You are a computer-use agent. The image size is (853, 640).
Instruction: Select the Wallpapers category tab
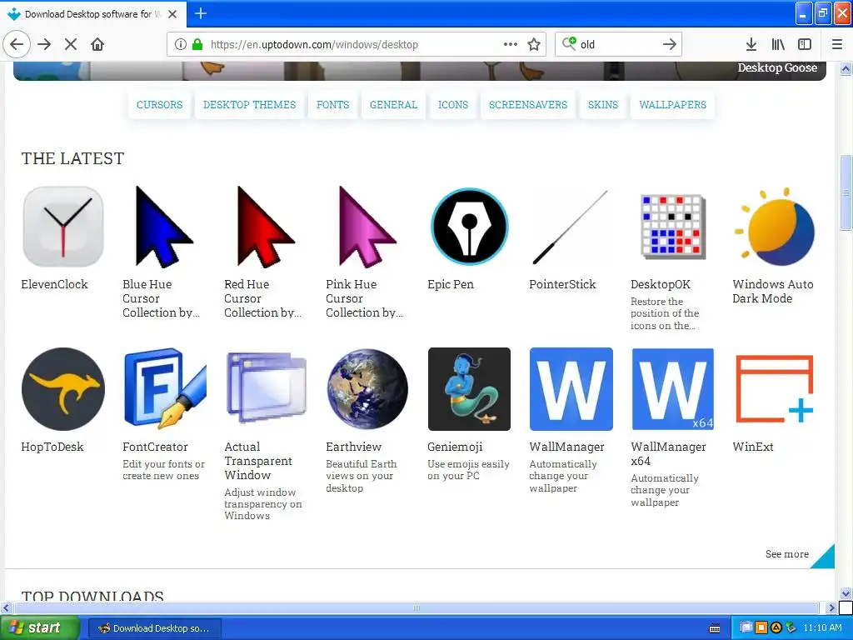tap(673, 104)
